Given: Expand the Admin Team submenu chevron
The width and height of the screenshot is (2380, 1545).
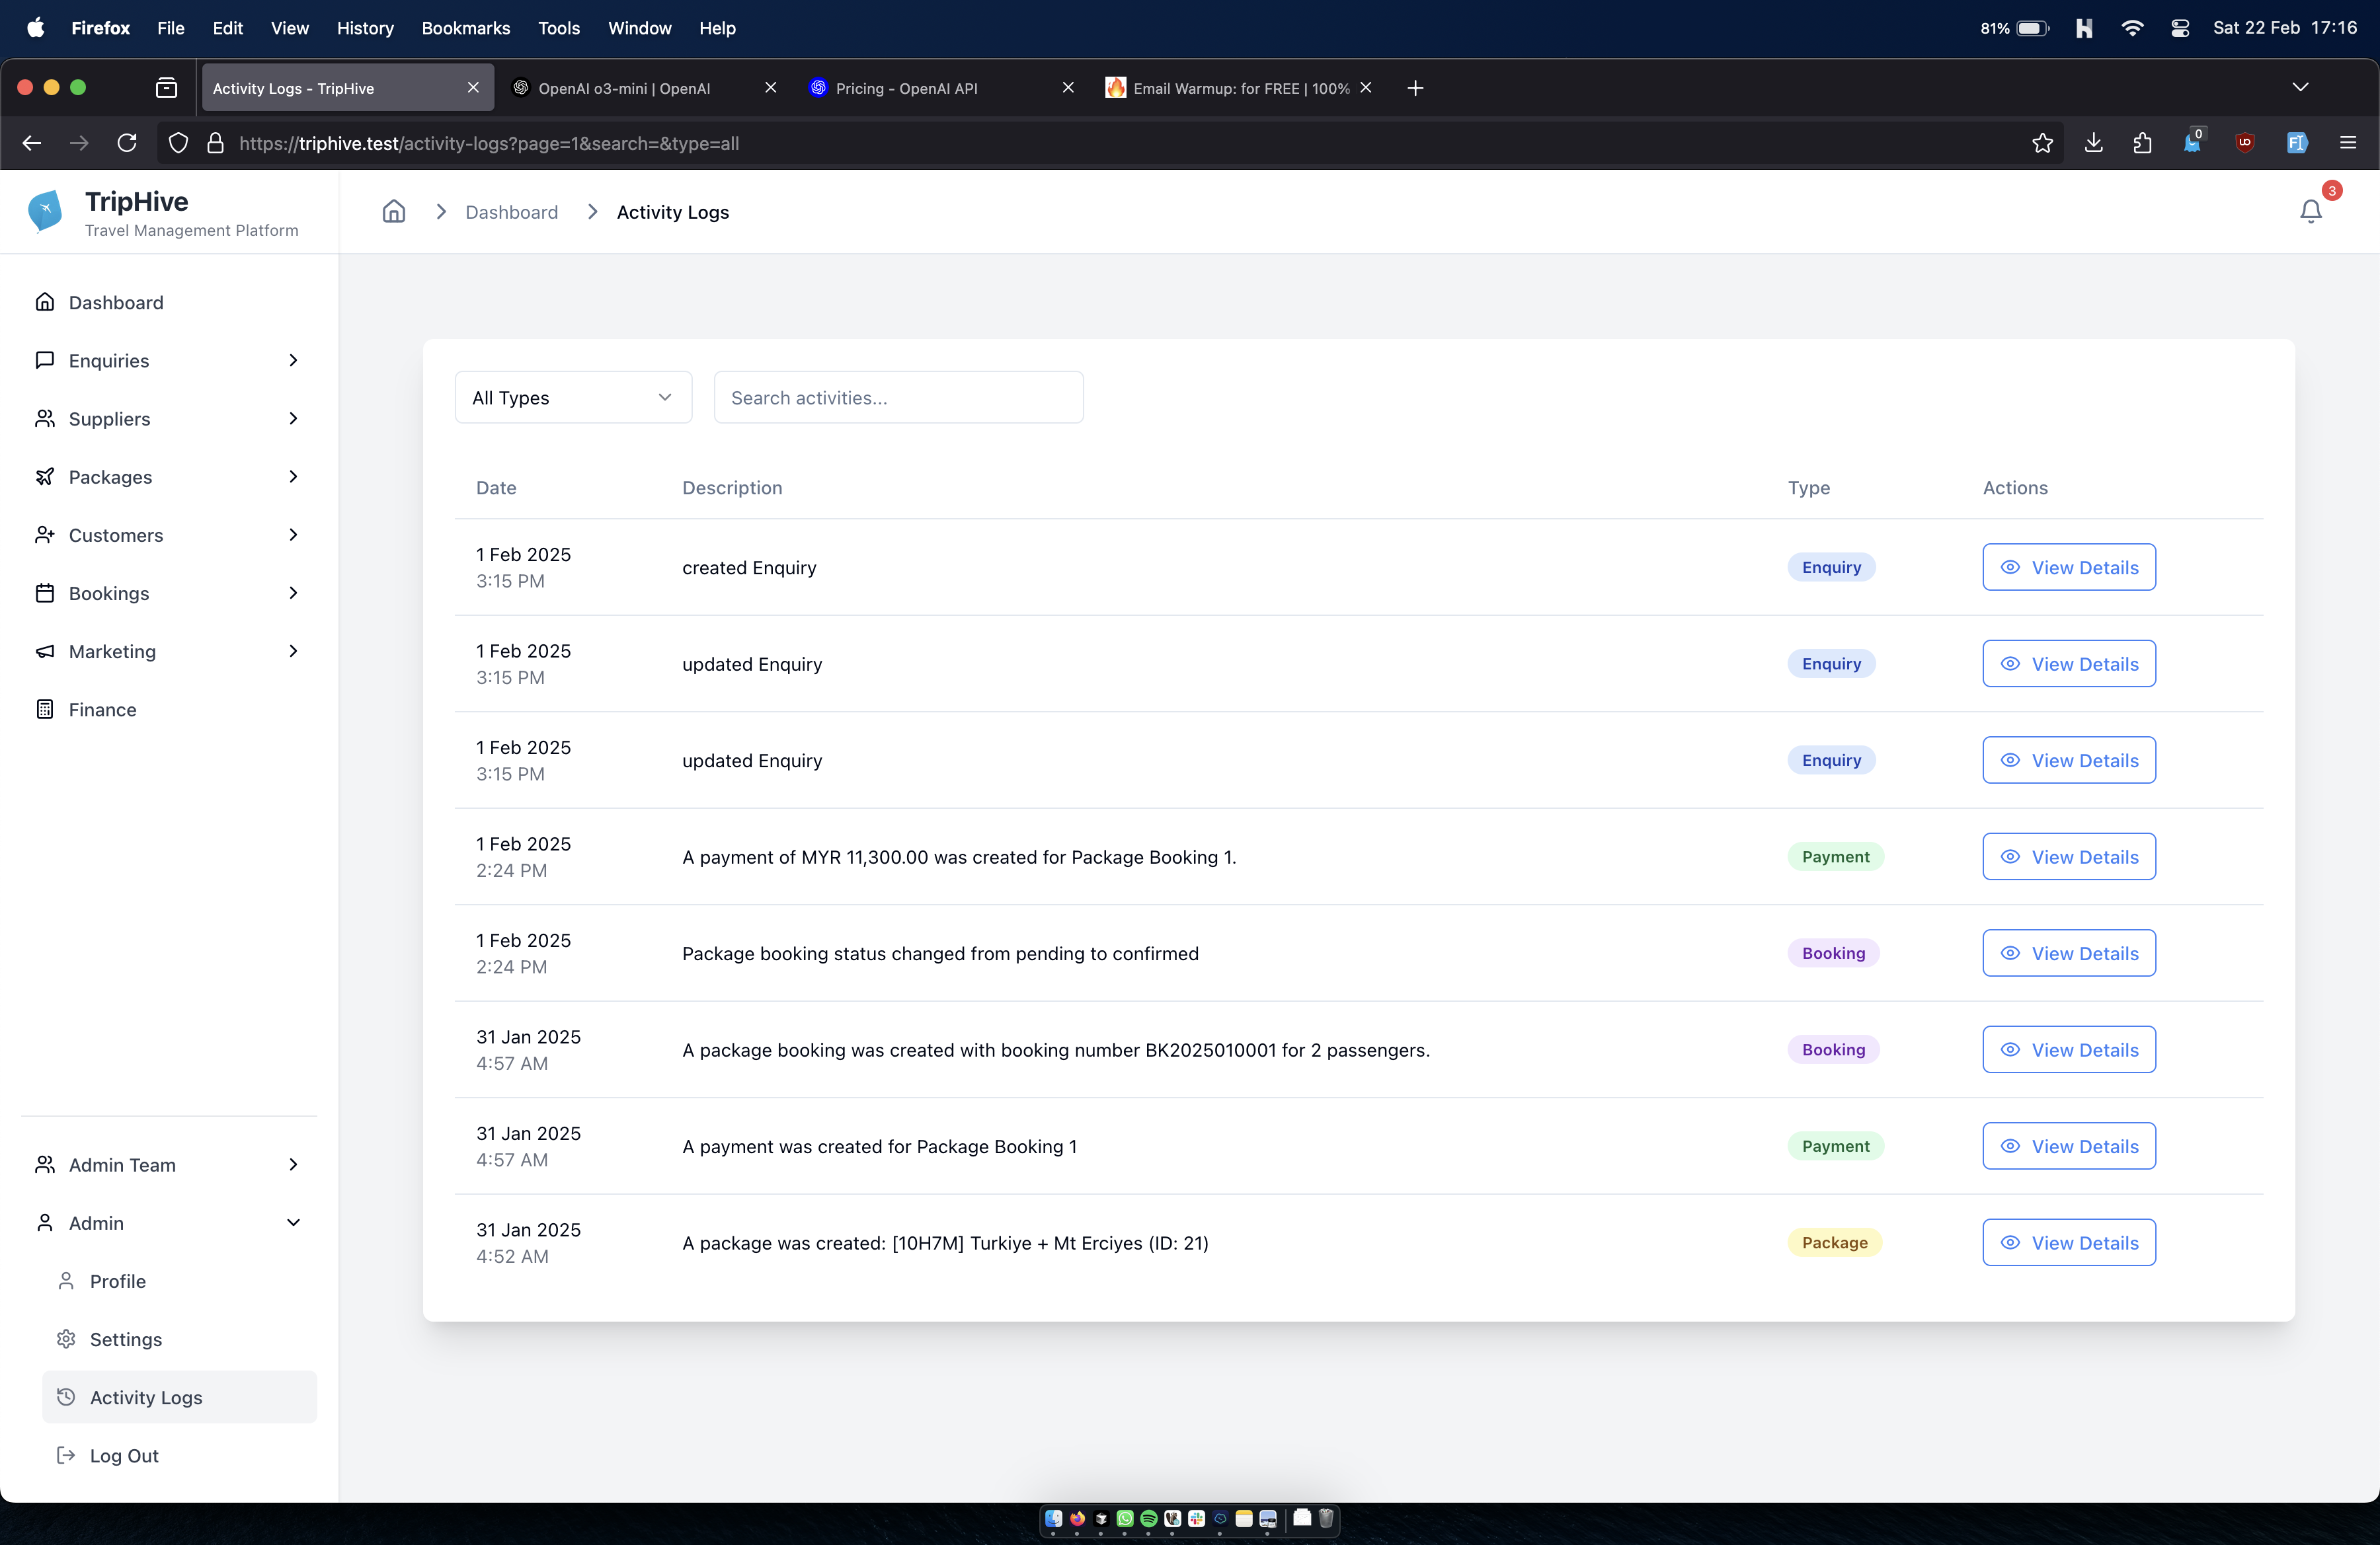Looking at the screenshot, I should (293, 1164).
